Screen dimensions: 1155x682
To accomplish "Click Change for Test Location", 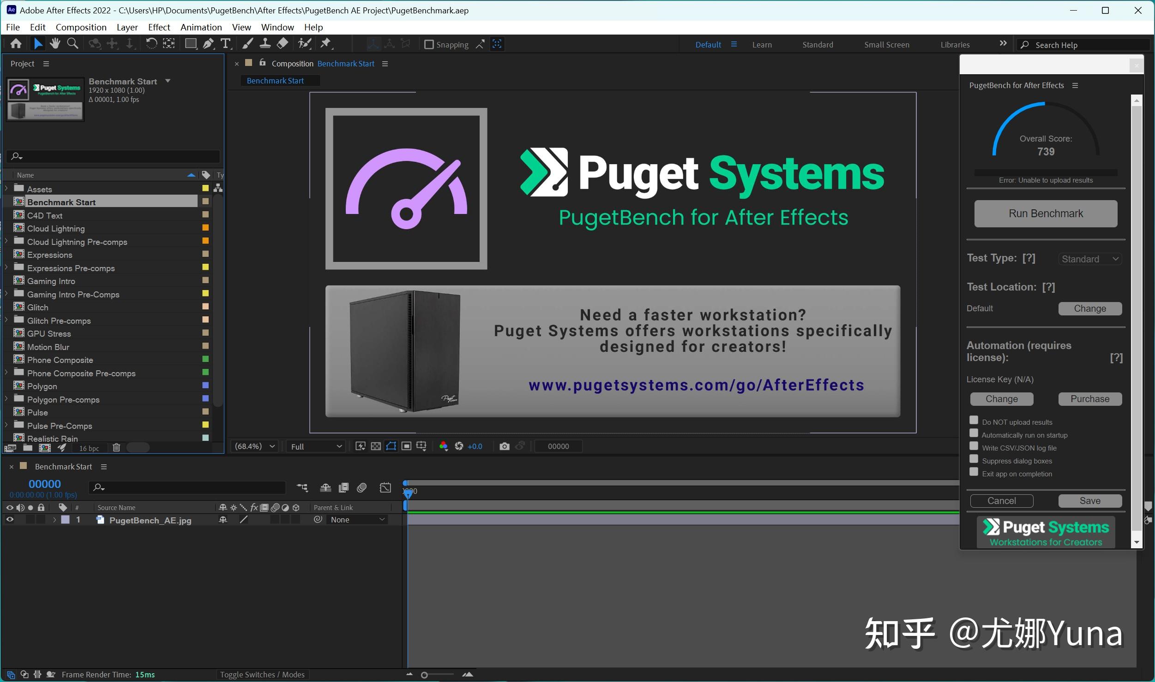I will [1090, 308].
